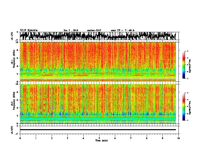This screenshot has height=155, width=201.
Task: Click the ch.1 color bar unit label
Action: pos(190,66)
